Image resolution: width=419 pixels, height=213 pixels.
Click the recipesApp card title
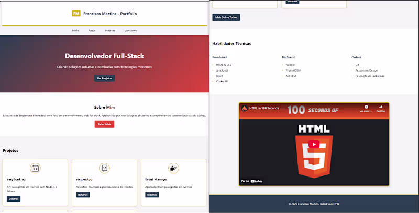pos(84,179)
